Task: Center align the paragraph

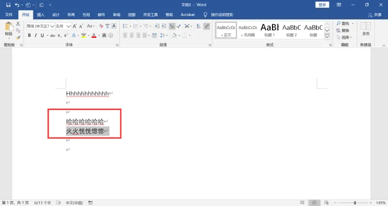Action: [x=131, y=35]
